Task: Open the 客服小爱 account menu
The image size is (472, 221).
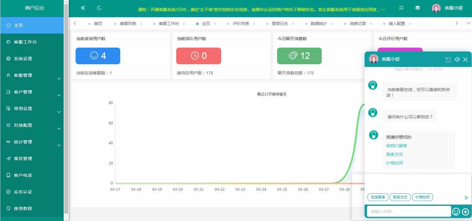Action: (454, 8)
